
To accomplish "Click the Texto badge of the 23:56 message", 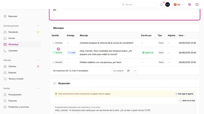I will coord(161,62).
